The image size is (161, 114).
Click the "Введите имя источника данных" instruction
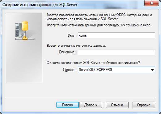tap(99, 25)
